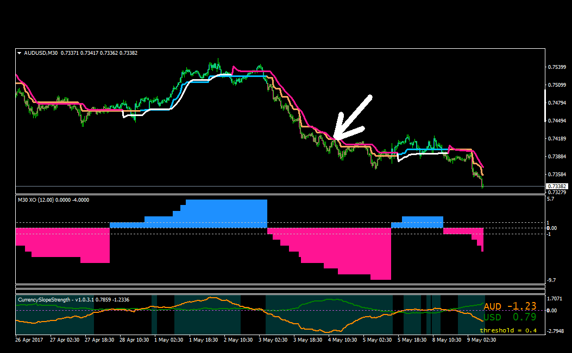Click the threshold = 0.4 label

(508, 330)
